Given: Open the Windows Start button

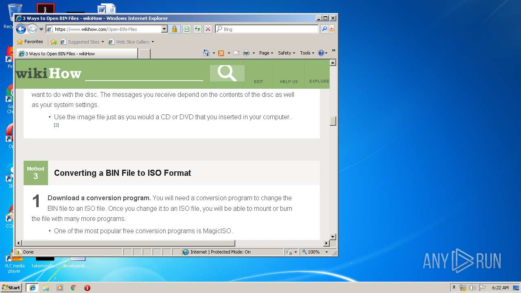Looking at the screenshot, I should click(11, 288).
